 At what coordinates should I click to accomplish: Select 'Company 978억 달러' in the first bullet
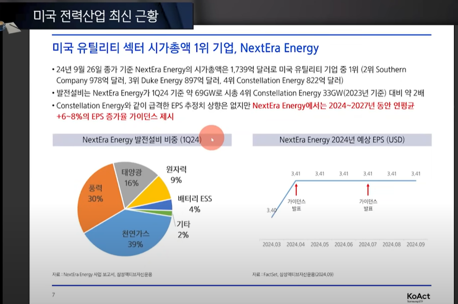tap(91, 81)
